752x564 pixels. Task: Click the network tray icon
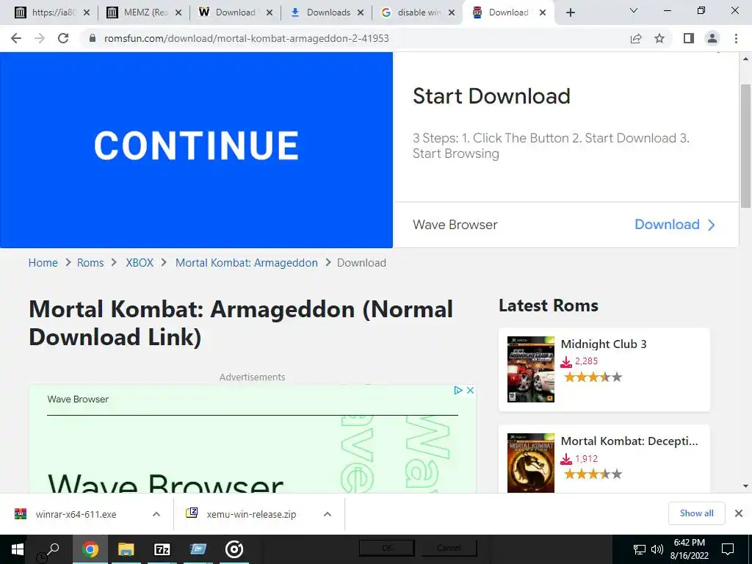point(640,549)
